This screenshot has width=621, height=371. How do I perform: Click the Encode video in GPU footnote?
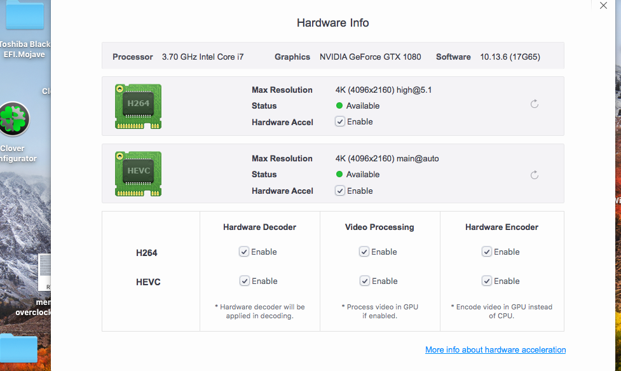click(502, 311)
